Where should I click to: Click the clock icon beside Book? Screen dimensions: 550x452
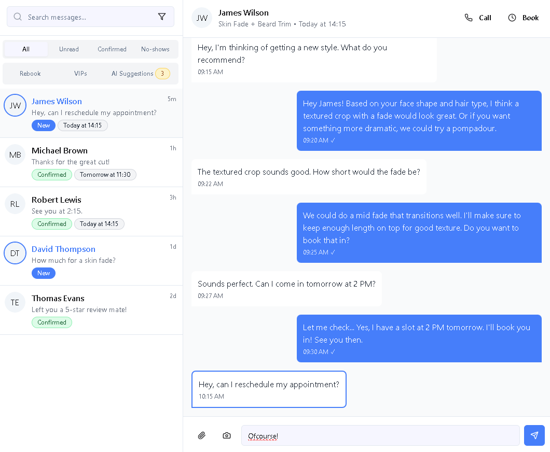tap(512, 18)
